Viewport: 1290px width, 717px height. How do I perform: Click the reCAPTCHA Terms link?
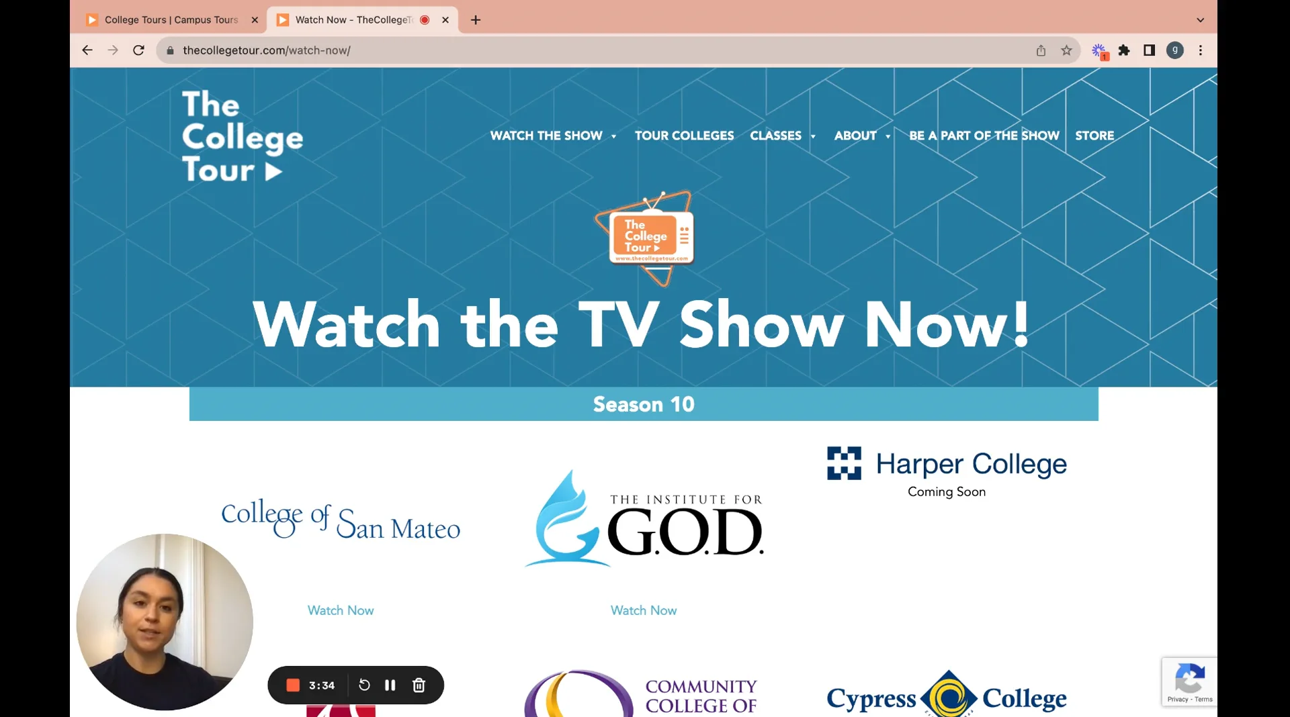pos(1203,700)
